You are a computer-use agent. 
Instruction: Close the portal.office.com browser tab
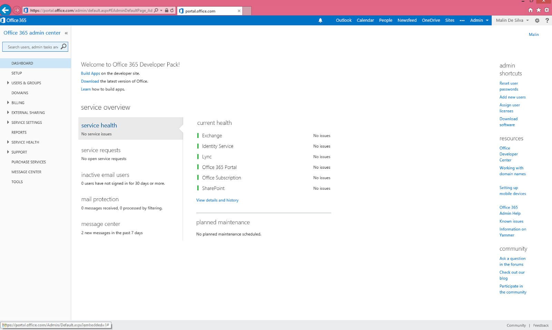click(239, 11)
